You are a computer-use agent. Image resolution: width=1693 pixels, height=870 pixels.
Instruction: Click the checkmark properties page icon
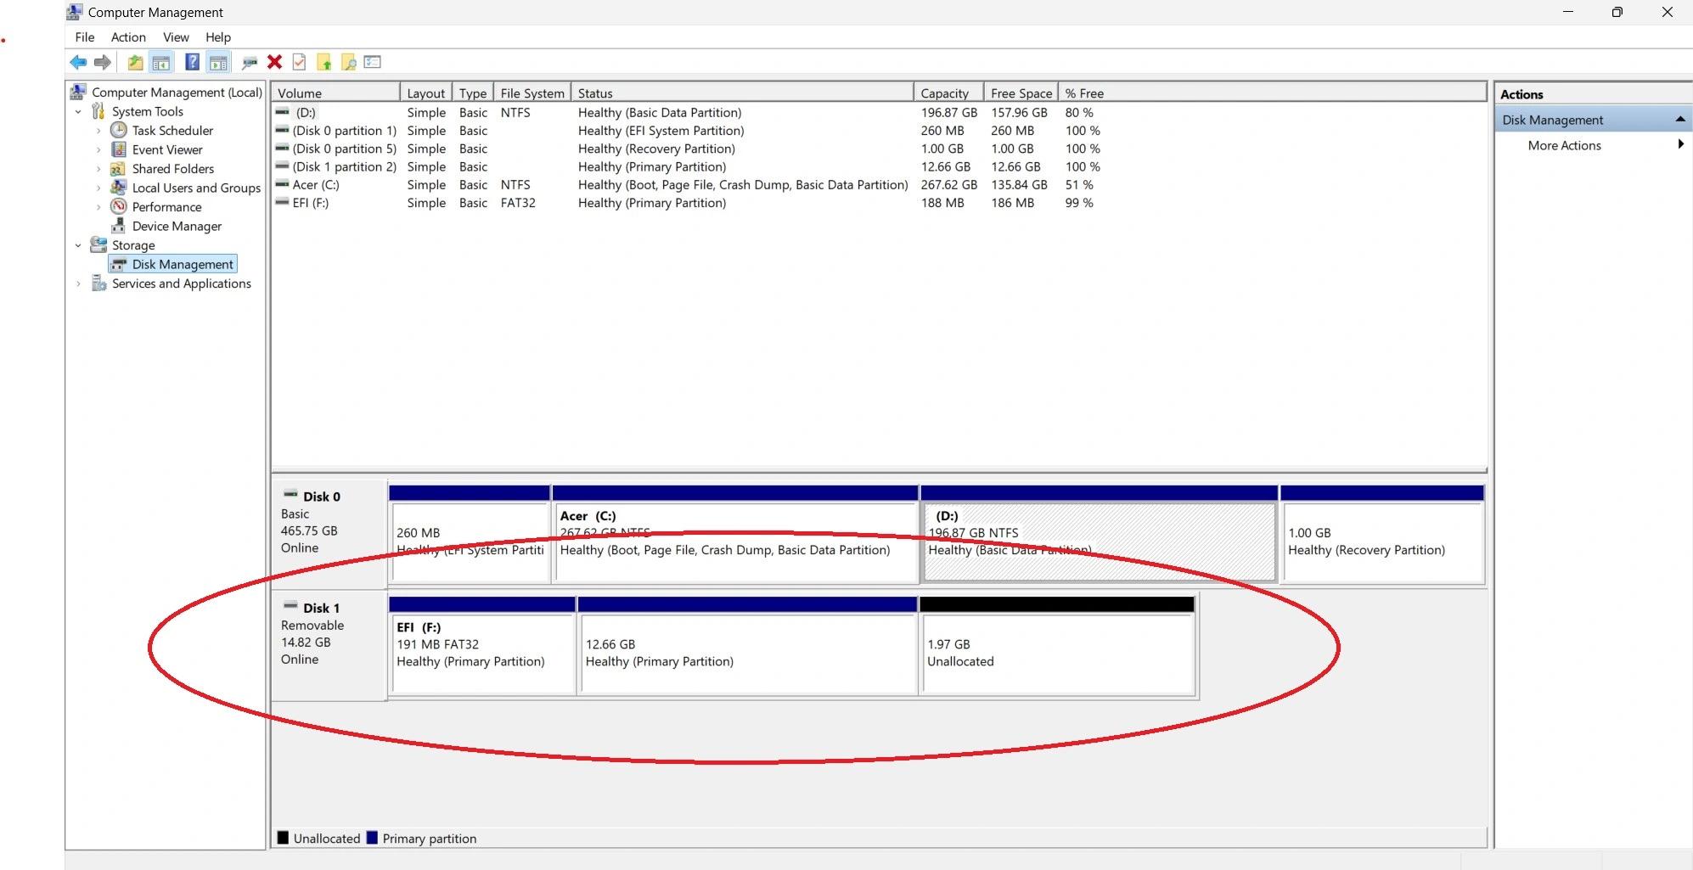click(x=299, y=62)
